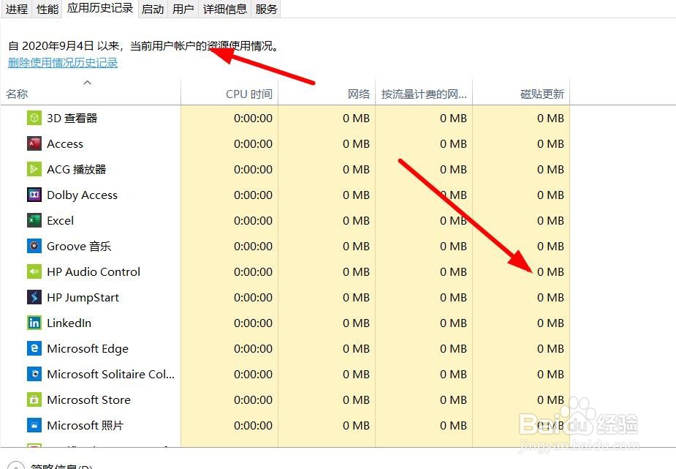The height and width of the screenshot is (469, 676).
Task: Click the HP JumpStart icon
Action: 34,297
